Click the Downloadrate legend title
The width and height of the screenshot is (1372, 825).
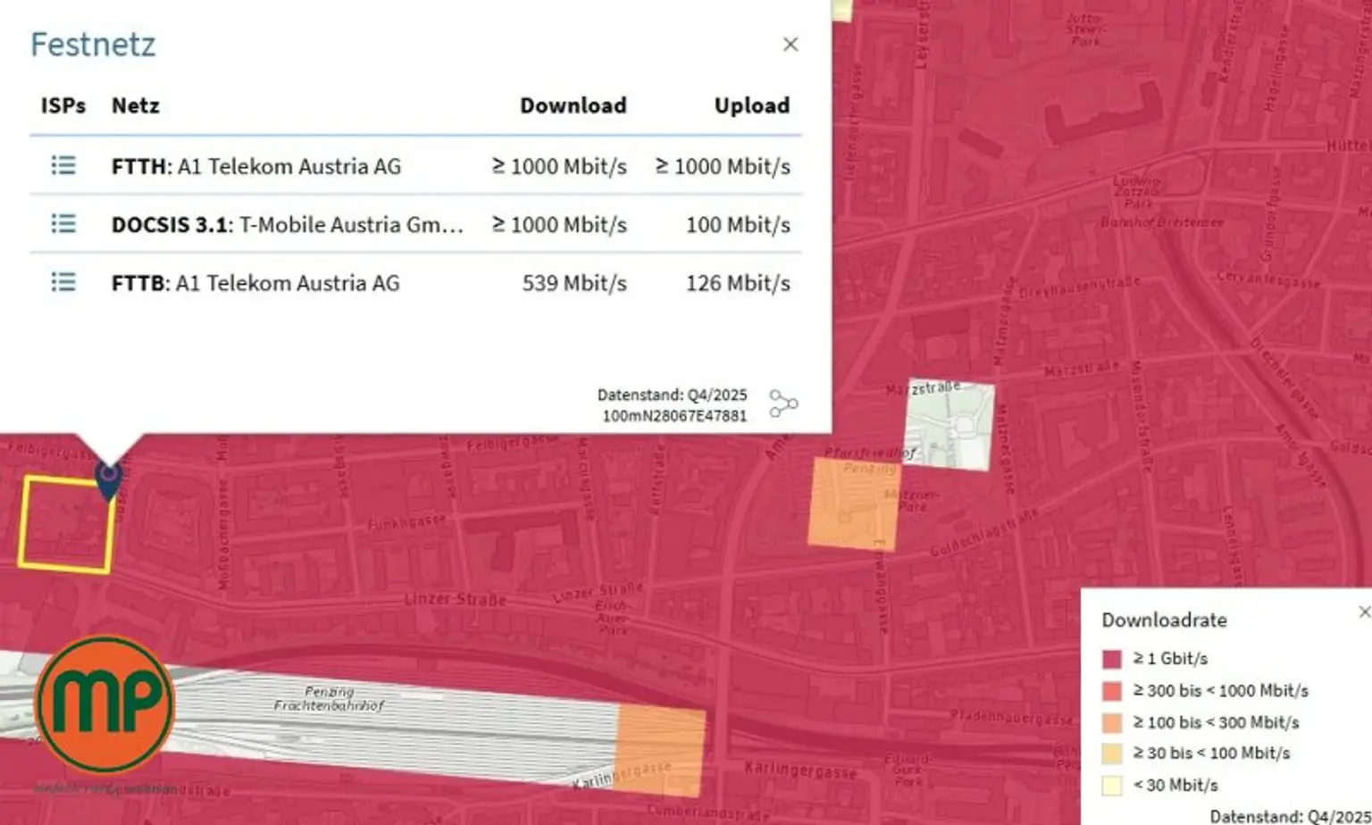coord(1164,620)
